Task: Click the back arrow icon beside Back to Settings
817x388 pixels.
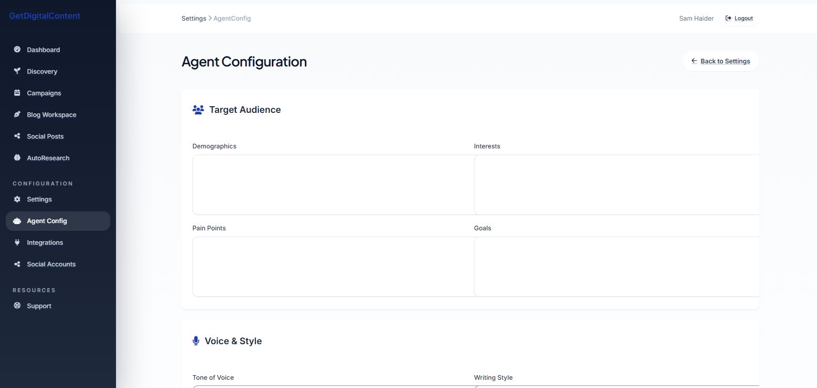Action: click(x=694, y=61)
